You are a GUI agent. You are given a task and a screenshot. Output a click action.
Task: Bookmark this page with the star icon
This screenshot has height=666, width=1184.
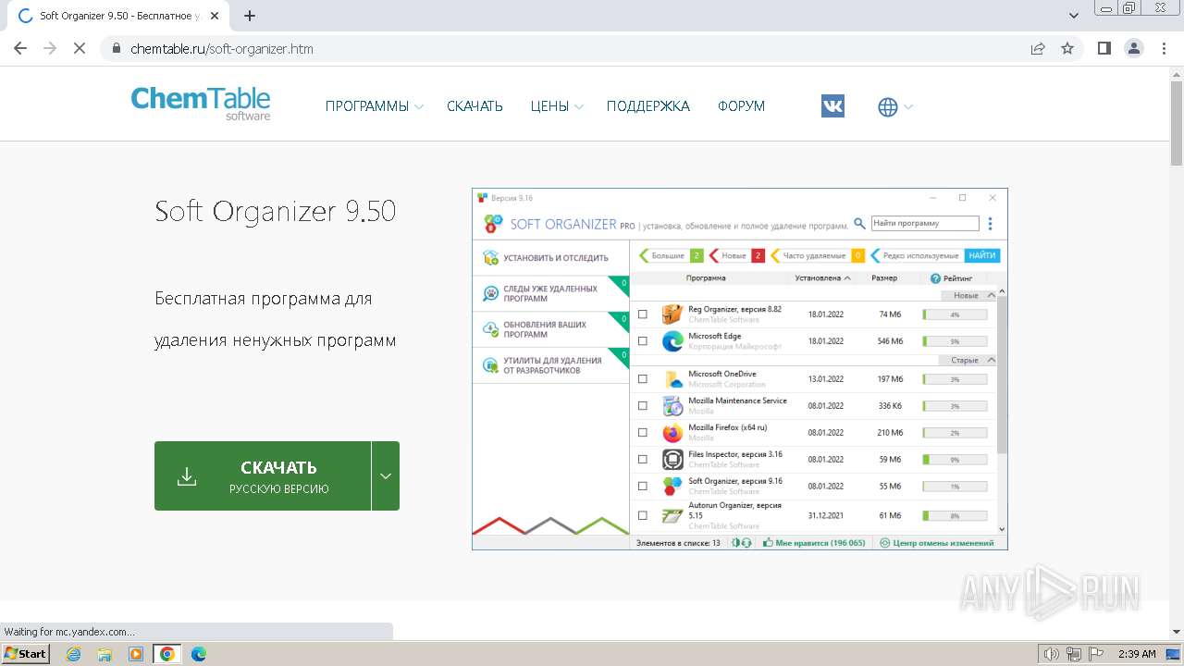click(1067, 48)
